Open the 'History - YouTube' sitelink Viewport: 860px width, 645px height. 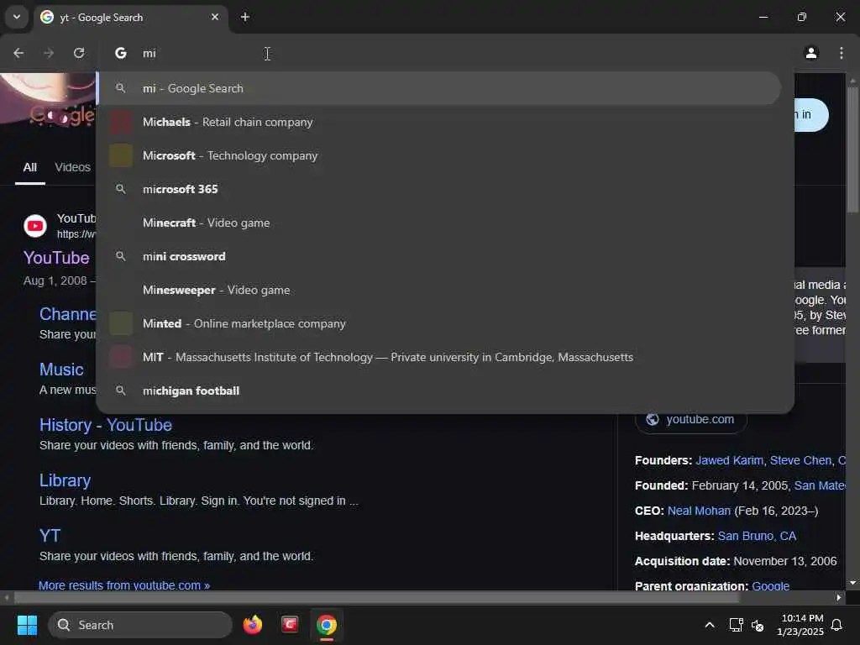coord(105,425)
